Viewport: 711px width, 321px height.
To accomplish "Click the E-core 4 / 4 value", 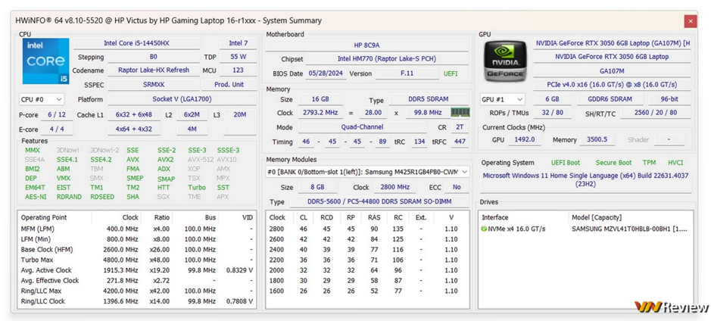I will coord(57,129).
